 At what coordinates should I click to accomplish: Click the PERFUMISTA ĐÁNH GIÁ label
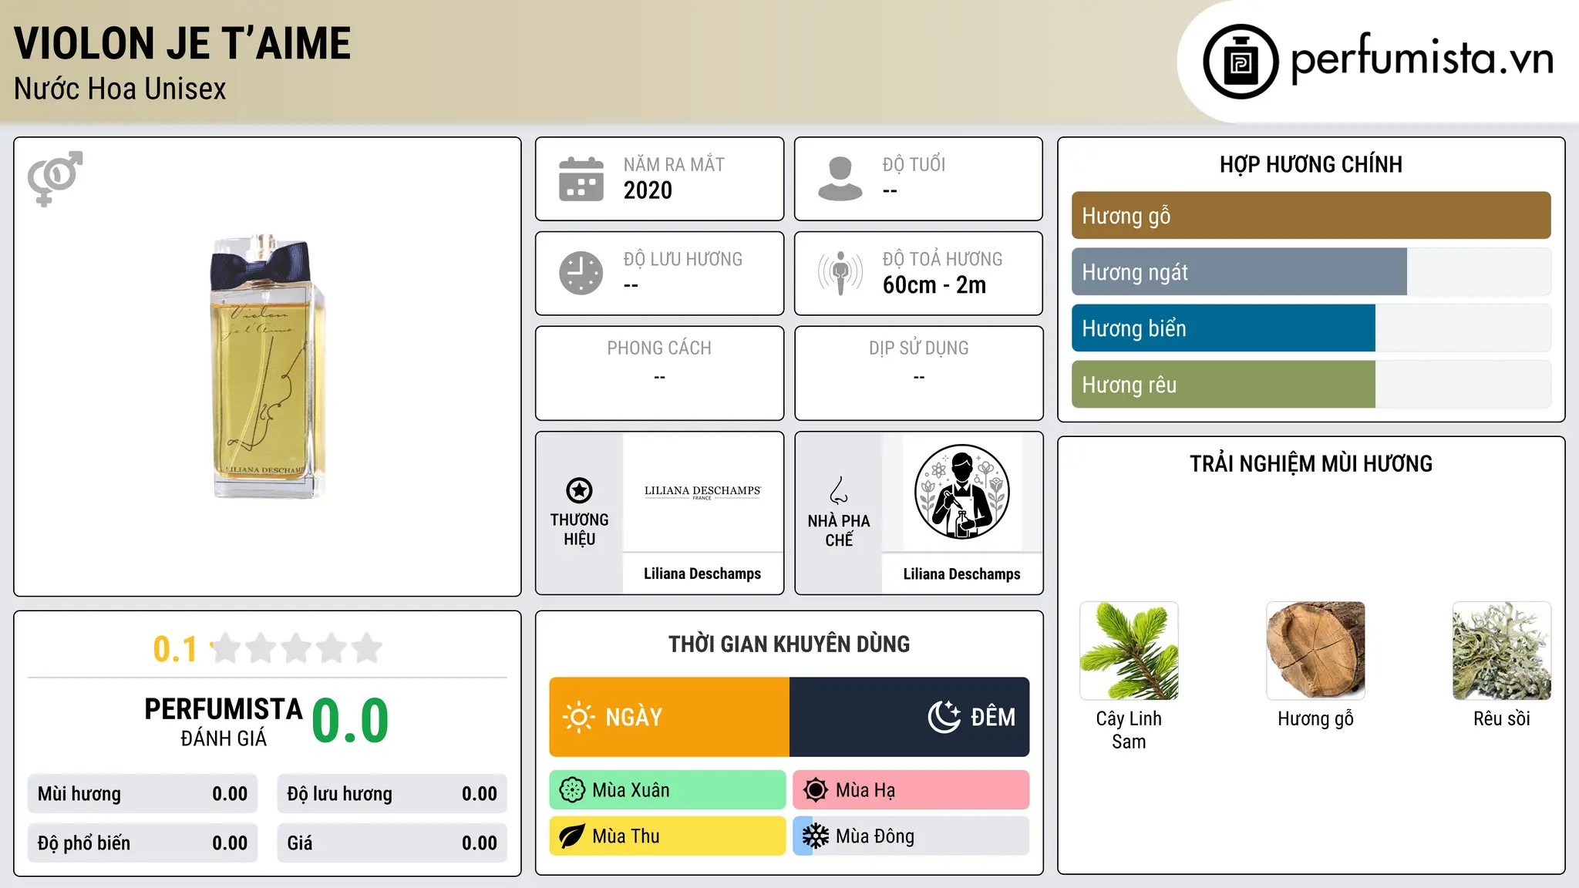coord(224,722)
